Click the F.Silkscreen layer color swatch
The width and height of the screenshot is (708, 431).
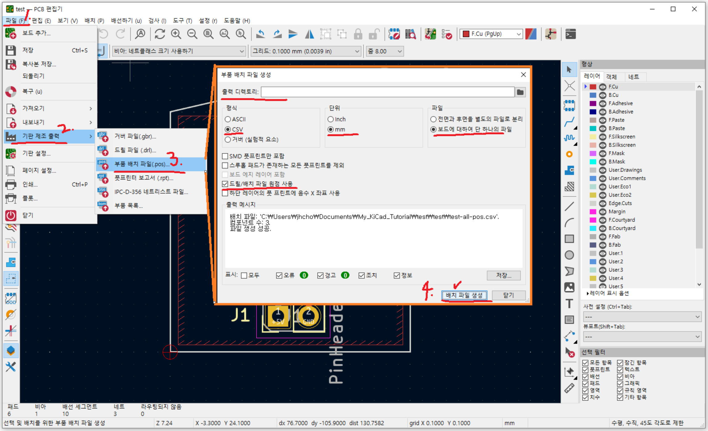[593, 137]
